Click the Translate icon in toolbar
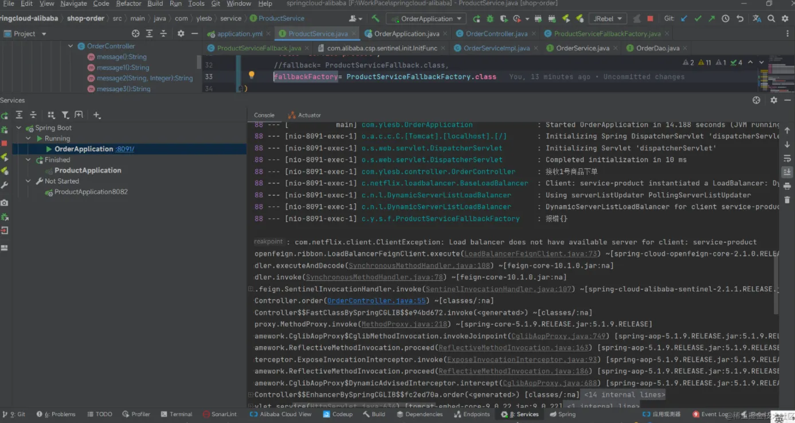This screenshot has height=423, width=795. [756, 18]
